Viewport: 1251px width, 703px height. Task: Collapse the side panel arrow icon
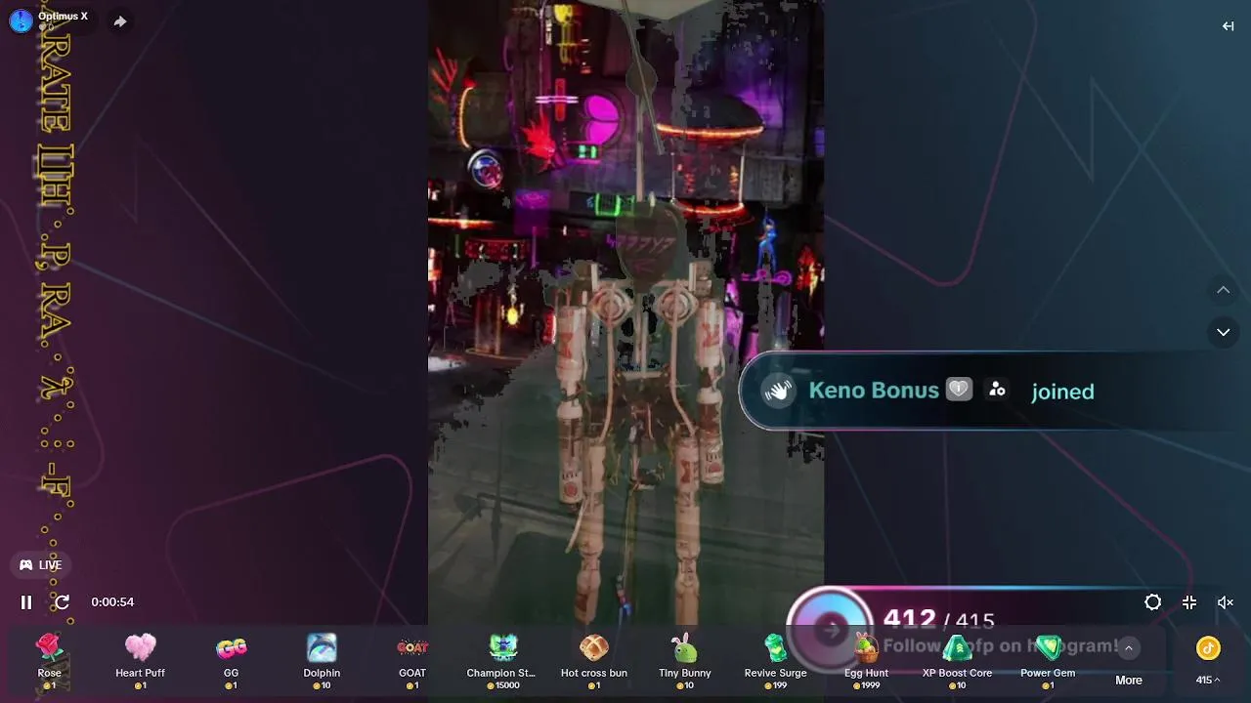click(1228, 26)
